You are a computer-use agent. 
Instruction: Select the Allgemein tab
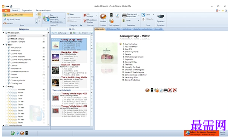pos(100,29)
